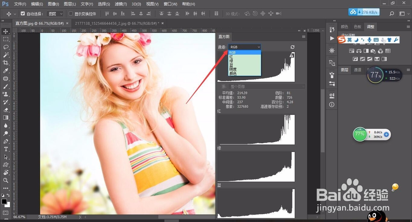
Task: Select the Clone Stamp tool
Action: coord(5,94)
